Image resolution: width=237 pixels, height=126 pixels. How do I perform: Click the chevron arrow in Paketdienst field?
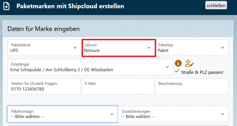pyautogui.click(x=75, y=48)
